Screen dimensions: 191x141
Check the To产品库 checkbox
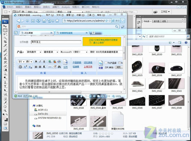(106, 63)
